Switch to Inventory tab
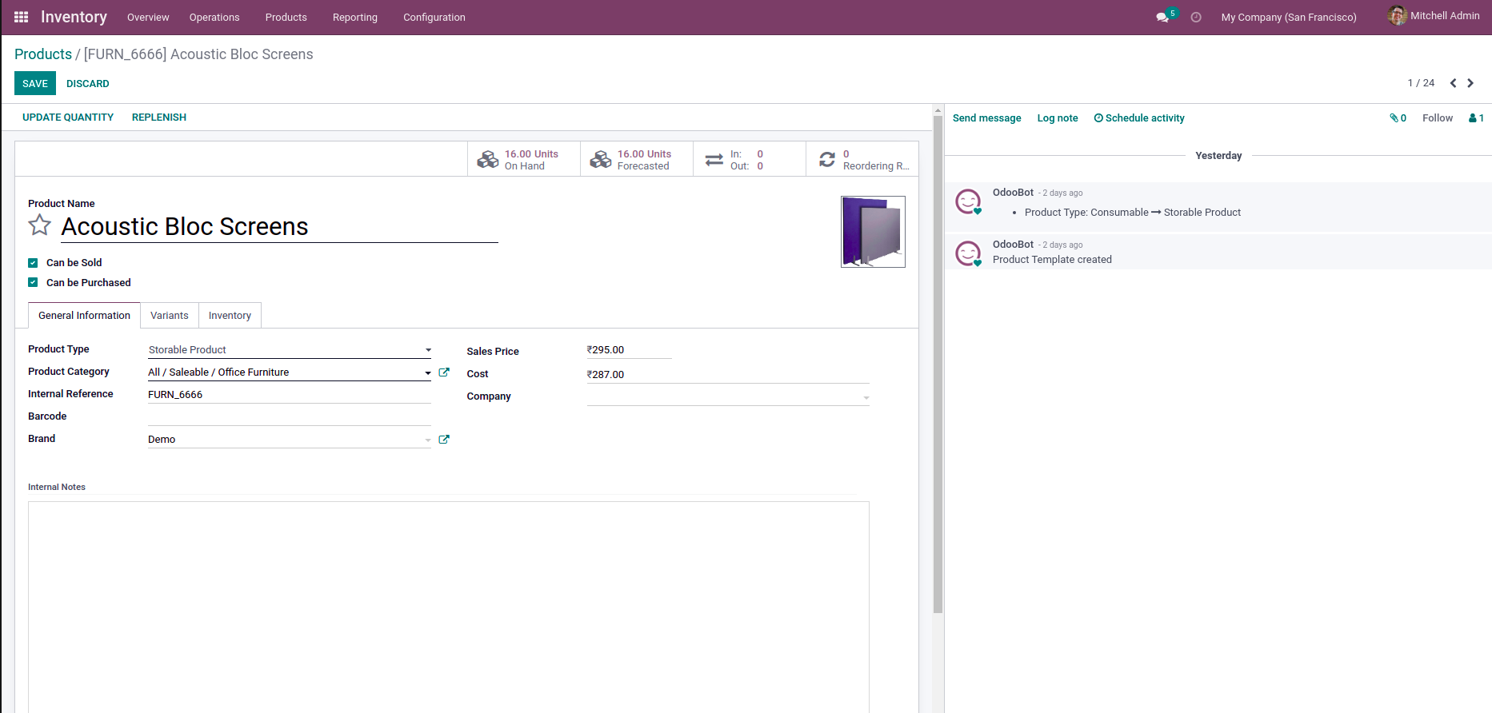The image size is (1492, 713). (x=230, y=316)
